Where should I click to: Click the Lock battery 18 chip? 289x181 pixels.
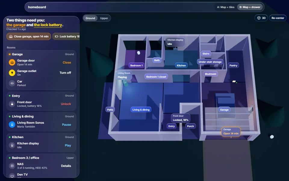[x=66, y=37]
